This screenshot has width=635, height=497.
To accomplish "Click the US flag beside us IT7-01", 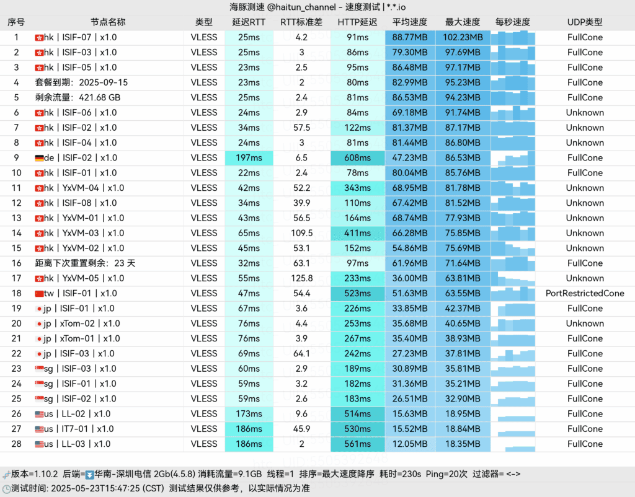I will tap(39, 429).
